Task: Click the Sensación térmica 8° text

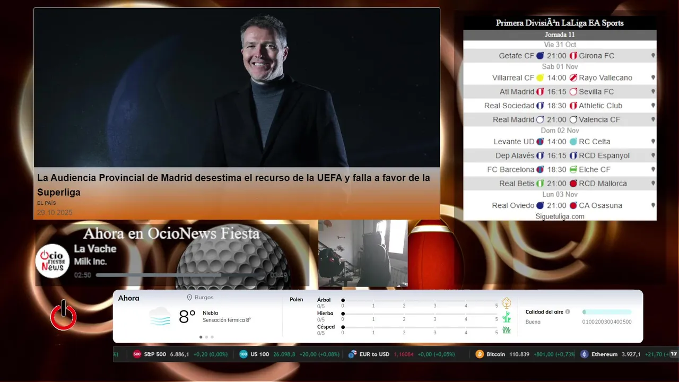Action: coord(227,320)
